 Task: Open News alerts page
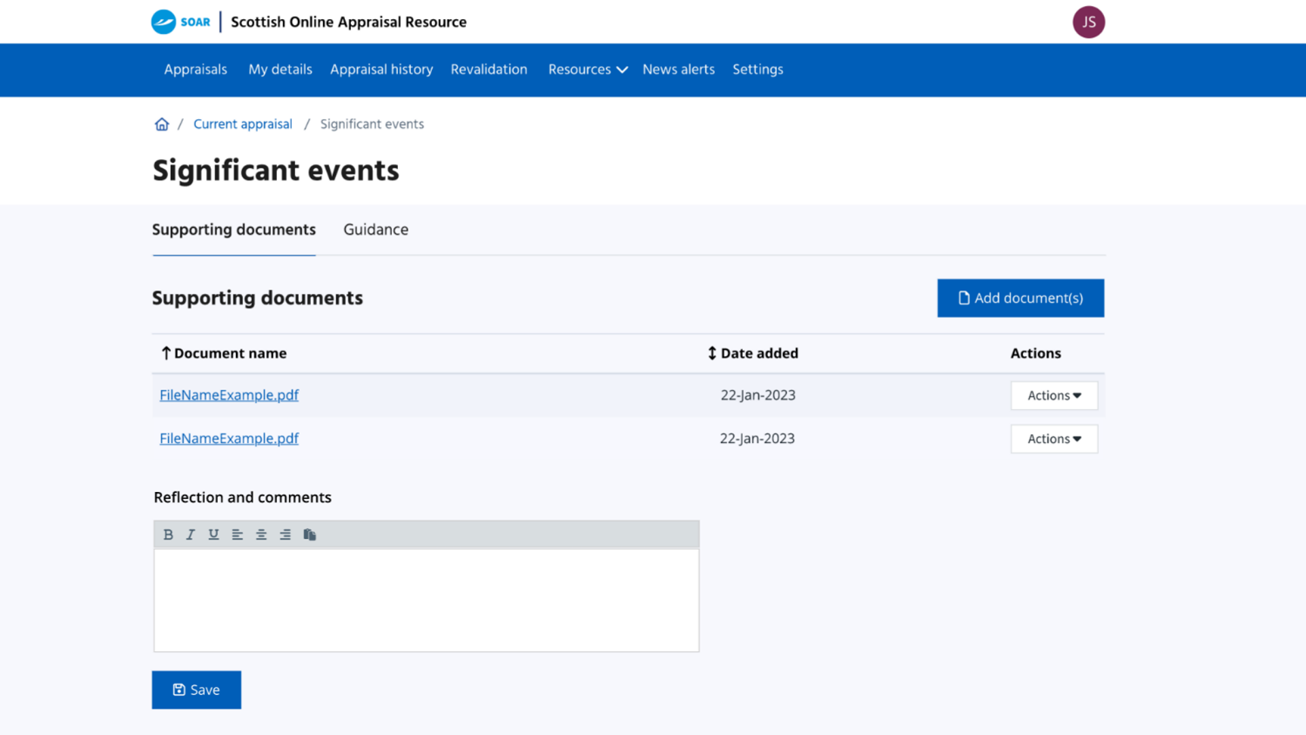679,69
